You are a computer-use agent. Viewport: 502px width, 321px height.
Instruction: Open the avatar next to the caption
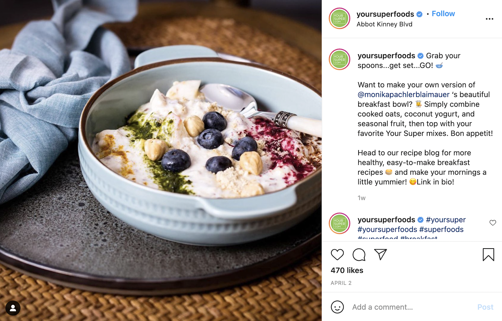pos(339,59)
